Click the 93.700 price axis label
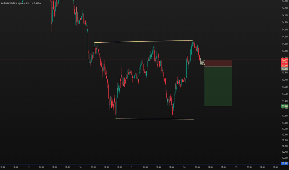Screen dimensions: 289x170 click(285, 80)
